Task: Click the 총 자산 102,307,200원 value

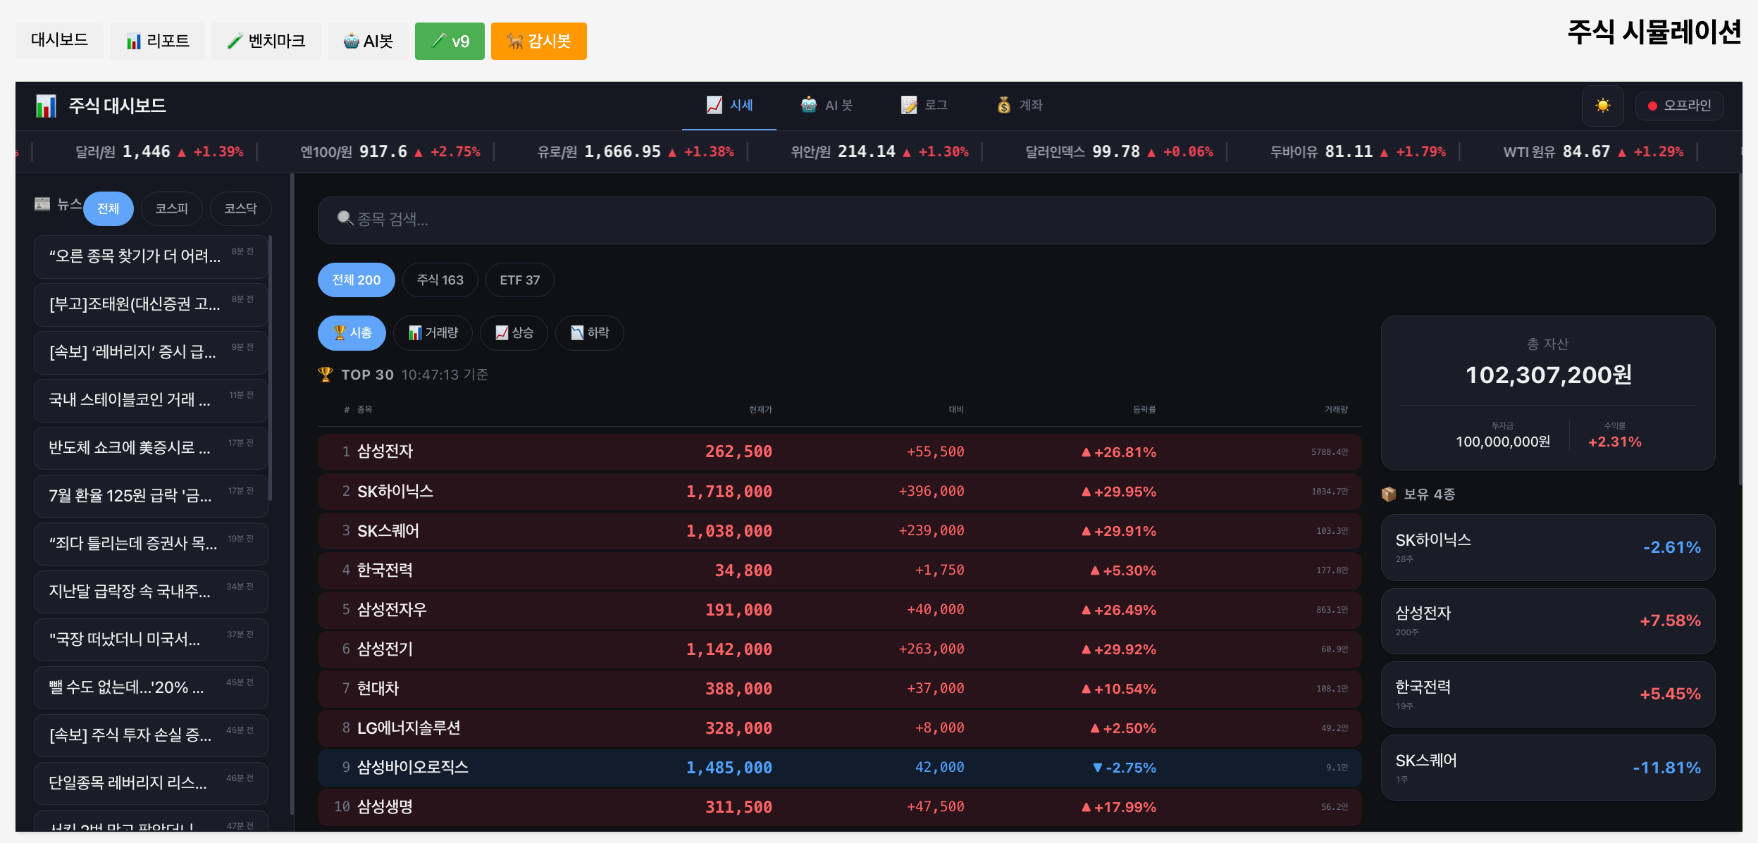Action: coord(1549,375)
